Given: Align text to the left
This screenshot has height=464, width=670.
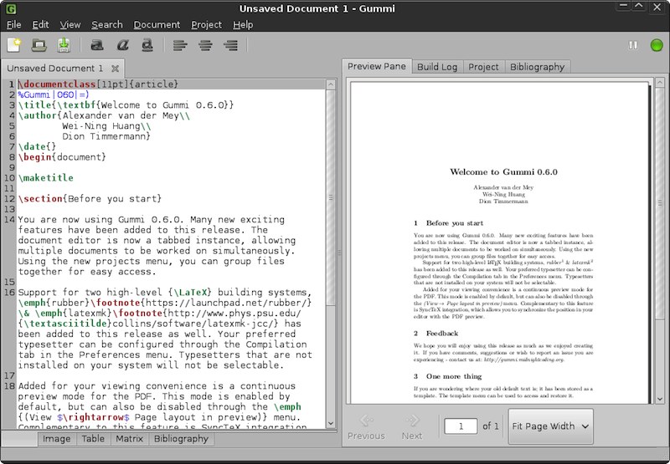Looking at the screenshot, I should [x=180, y=45].
